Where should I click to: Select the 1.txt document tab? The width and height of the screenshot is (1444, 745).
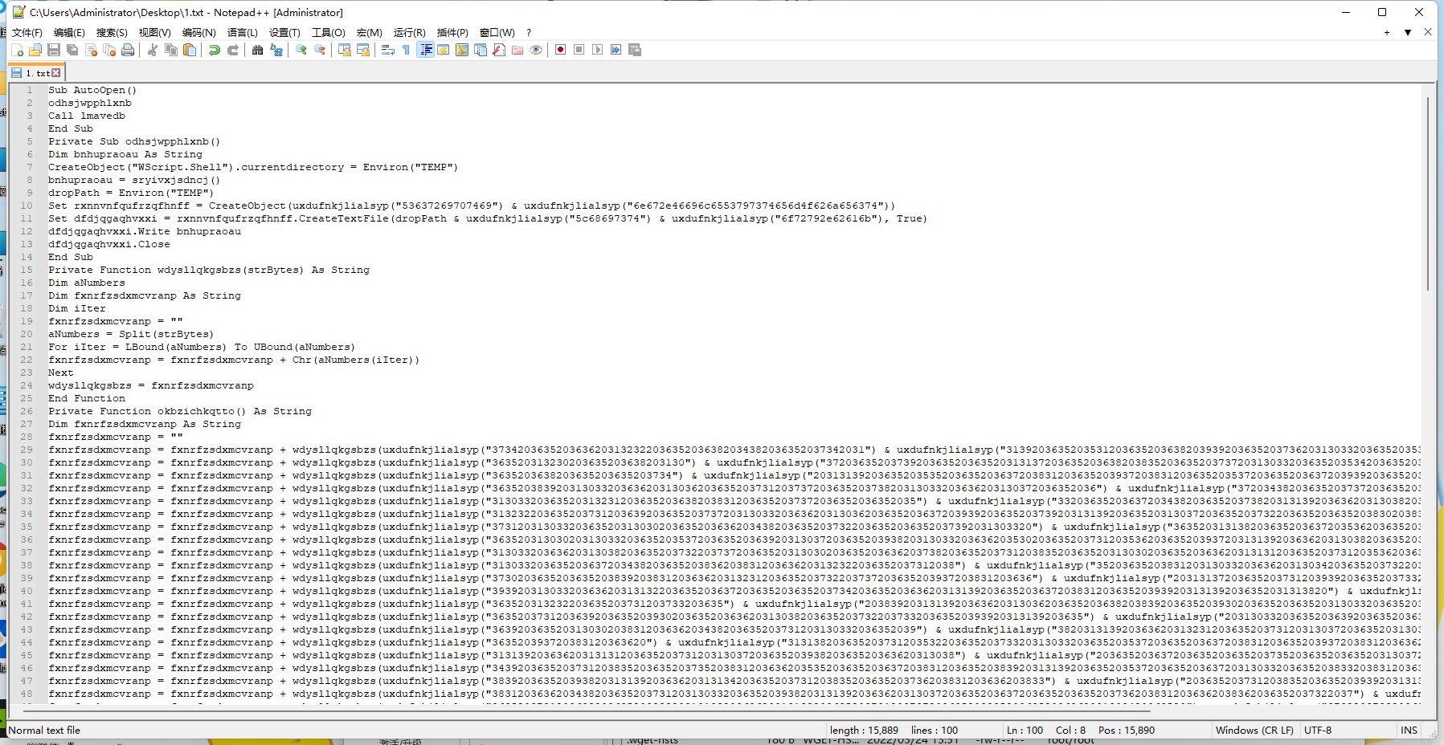pyautogui.click(x=36, y=72)
